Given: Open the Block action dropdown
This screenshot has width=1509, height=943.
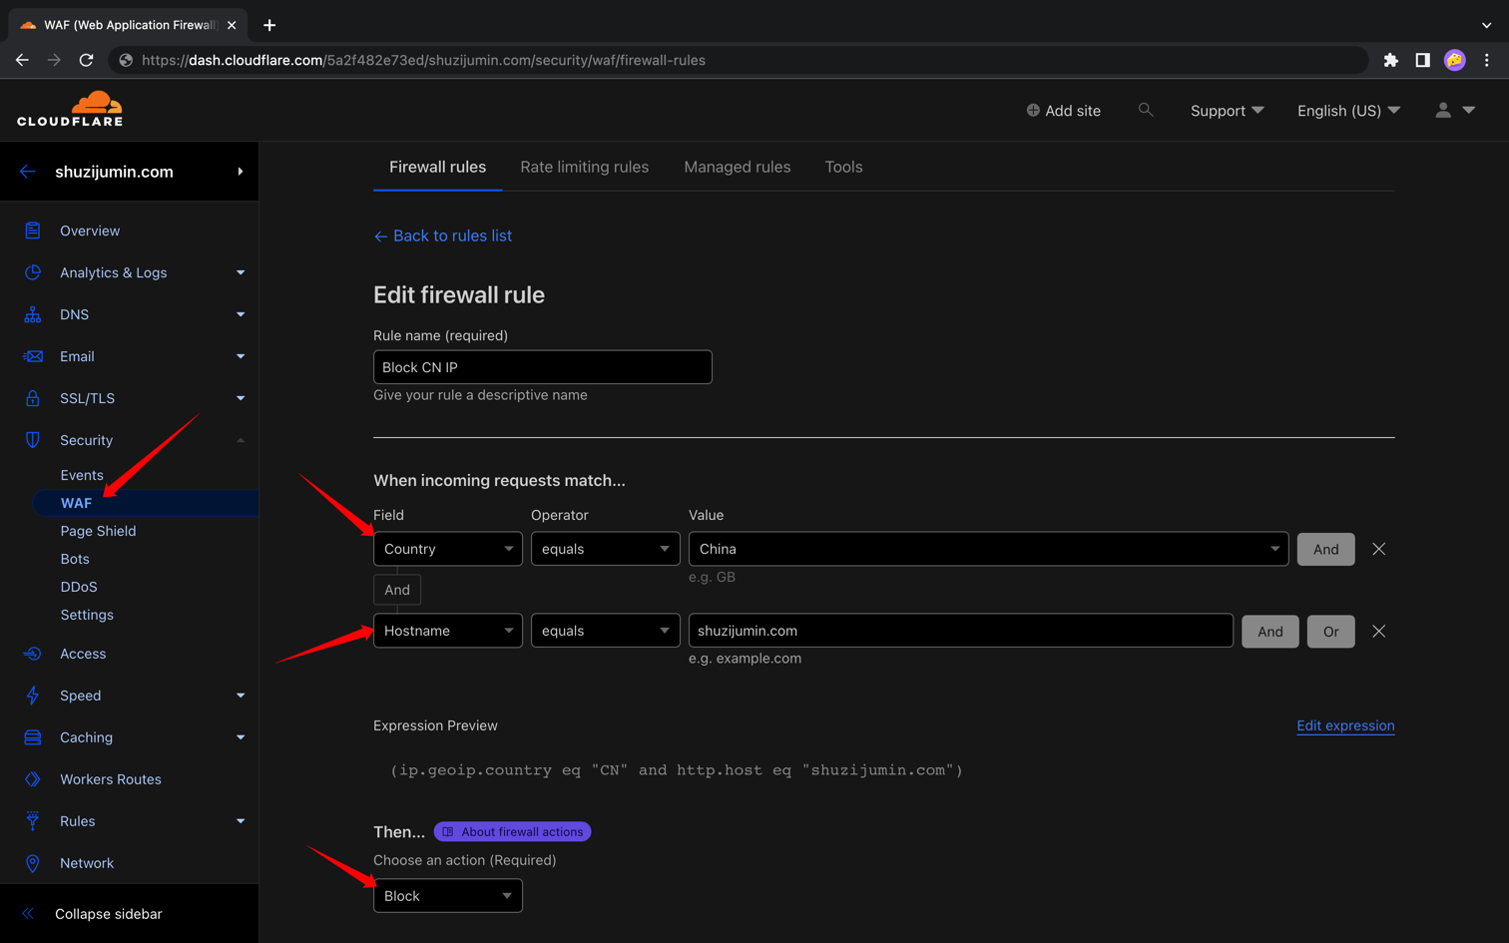Looking at the screenshot, I should click(x=448, y=896).
